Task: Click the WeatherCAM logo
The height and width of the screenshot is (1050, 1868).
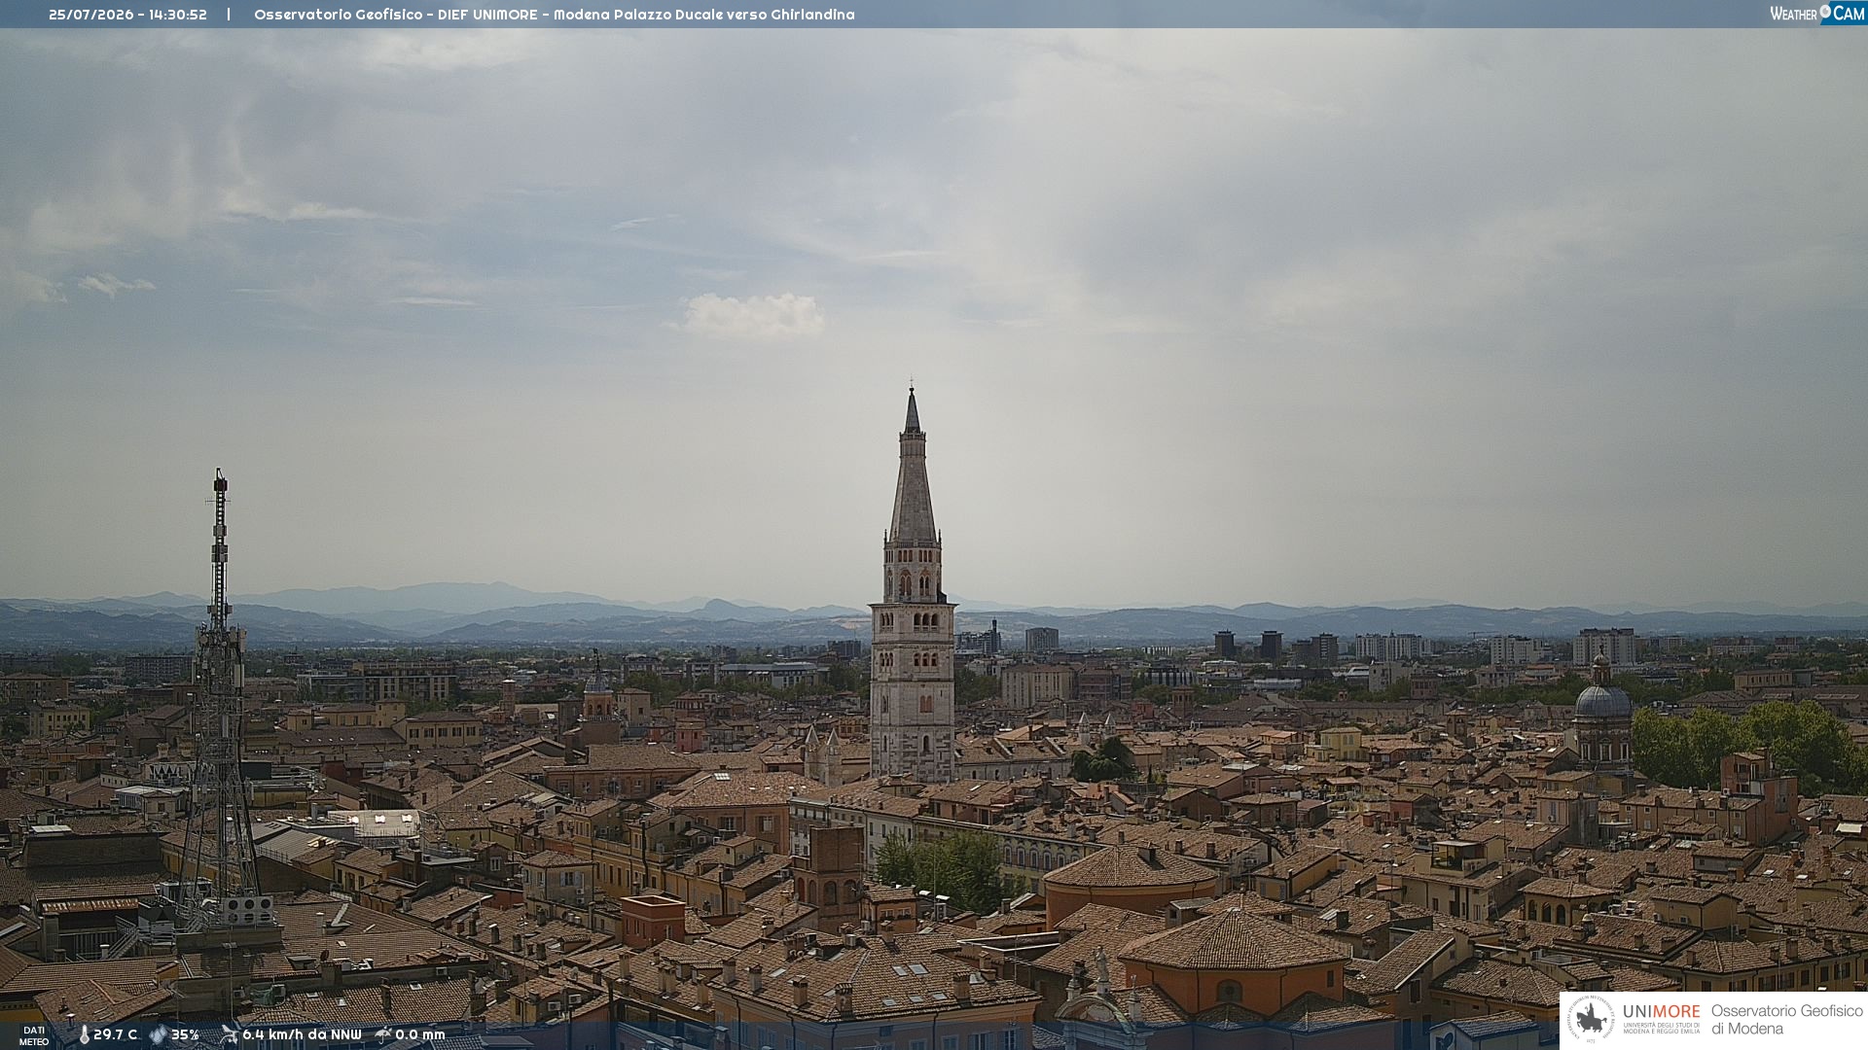Action: click(1817, 13)
